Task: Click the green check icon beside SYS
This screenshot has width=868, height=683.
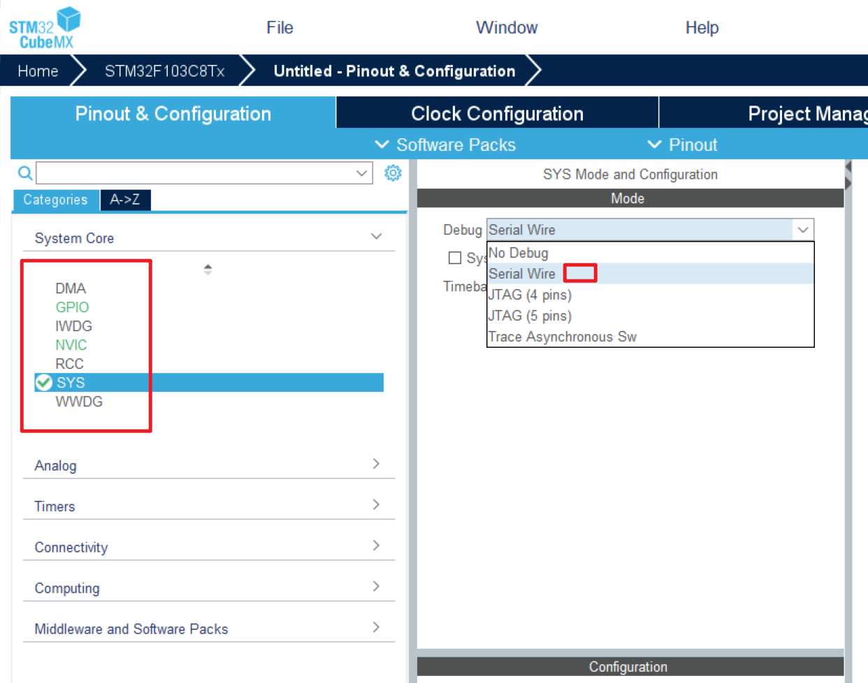Action: [x=44, y=382]
